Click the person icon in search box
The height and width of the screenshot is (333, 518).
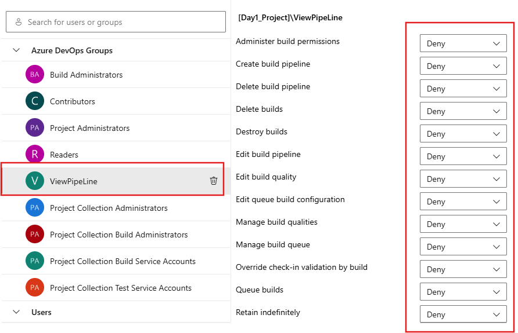[19, 22]
